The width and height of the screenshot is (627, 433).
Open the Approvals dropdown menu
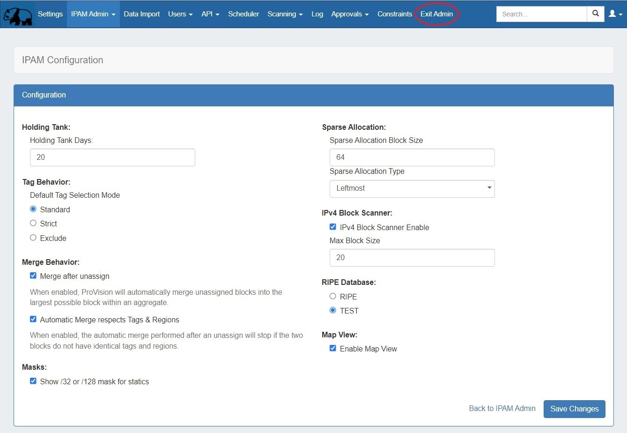[x=349, y=14]
